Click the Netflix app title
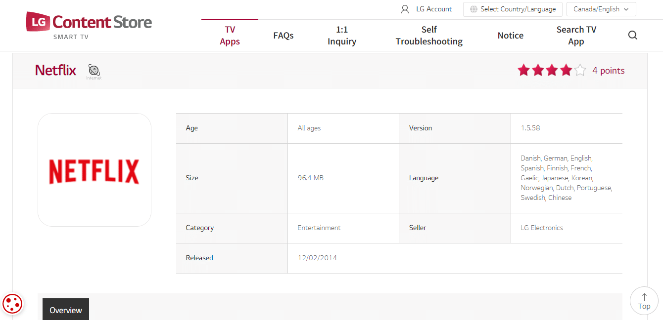The image size is (663, 320). [56, 70]
